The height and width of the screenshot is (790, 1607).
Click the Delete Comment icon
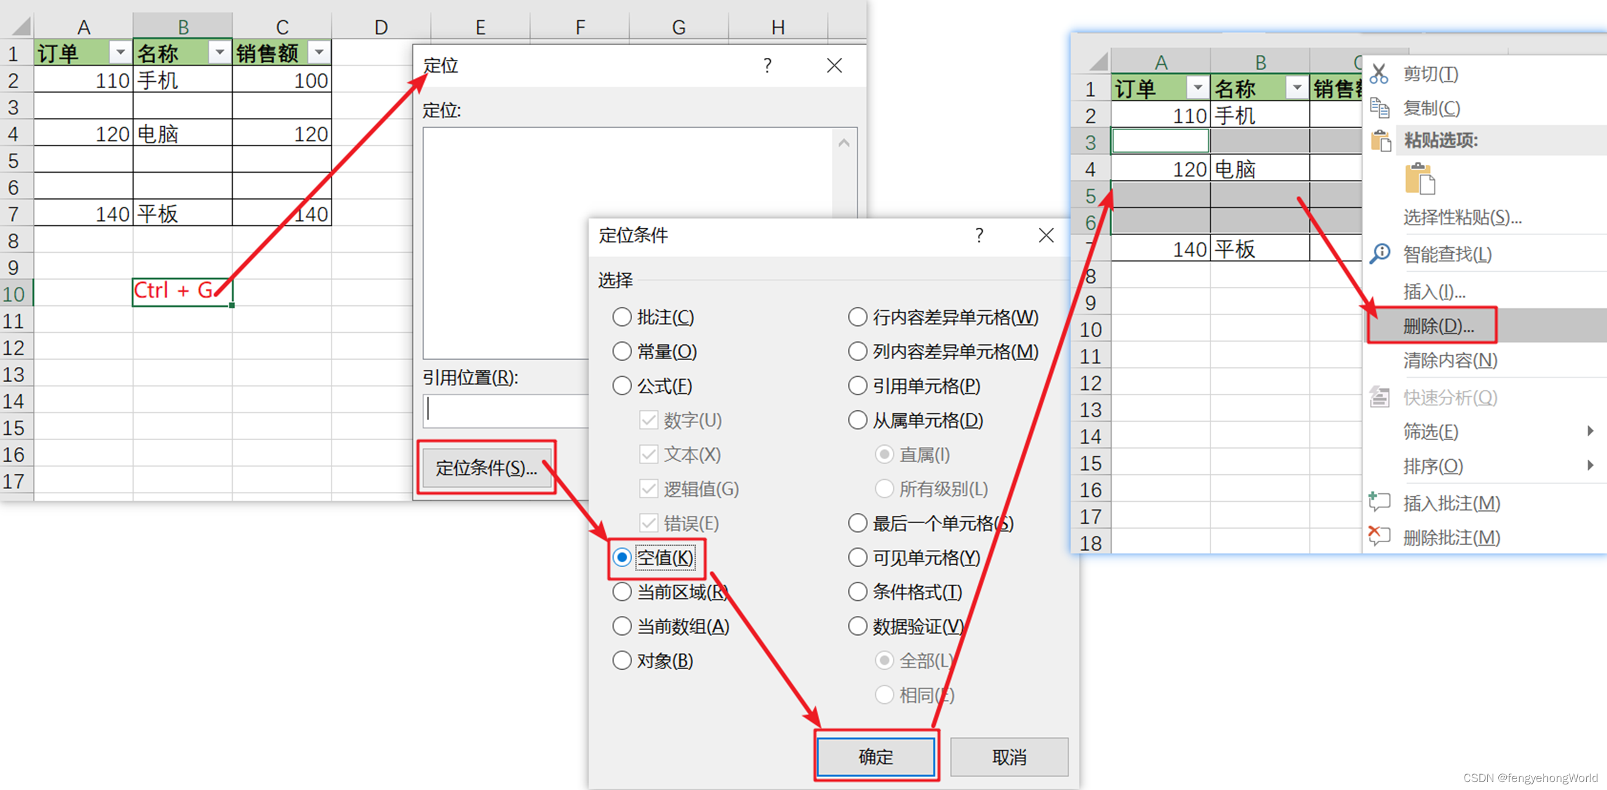[1379, 536]
